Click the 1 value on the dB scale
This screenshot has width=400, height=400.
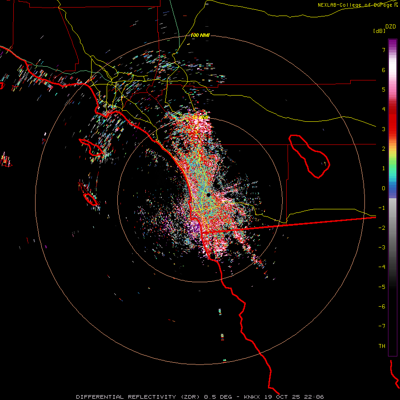pyautogui.click(x=383, y=168)
